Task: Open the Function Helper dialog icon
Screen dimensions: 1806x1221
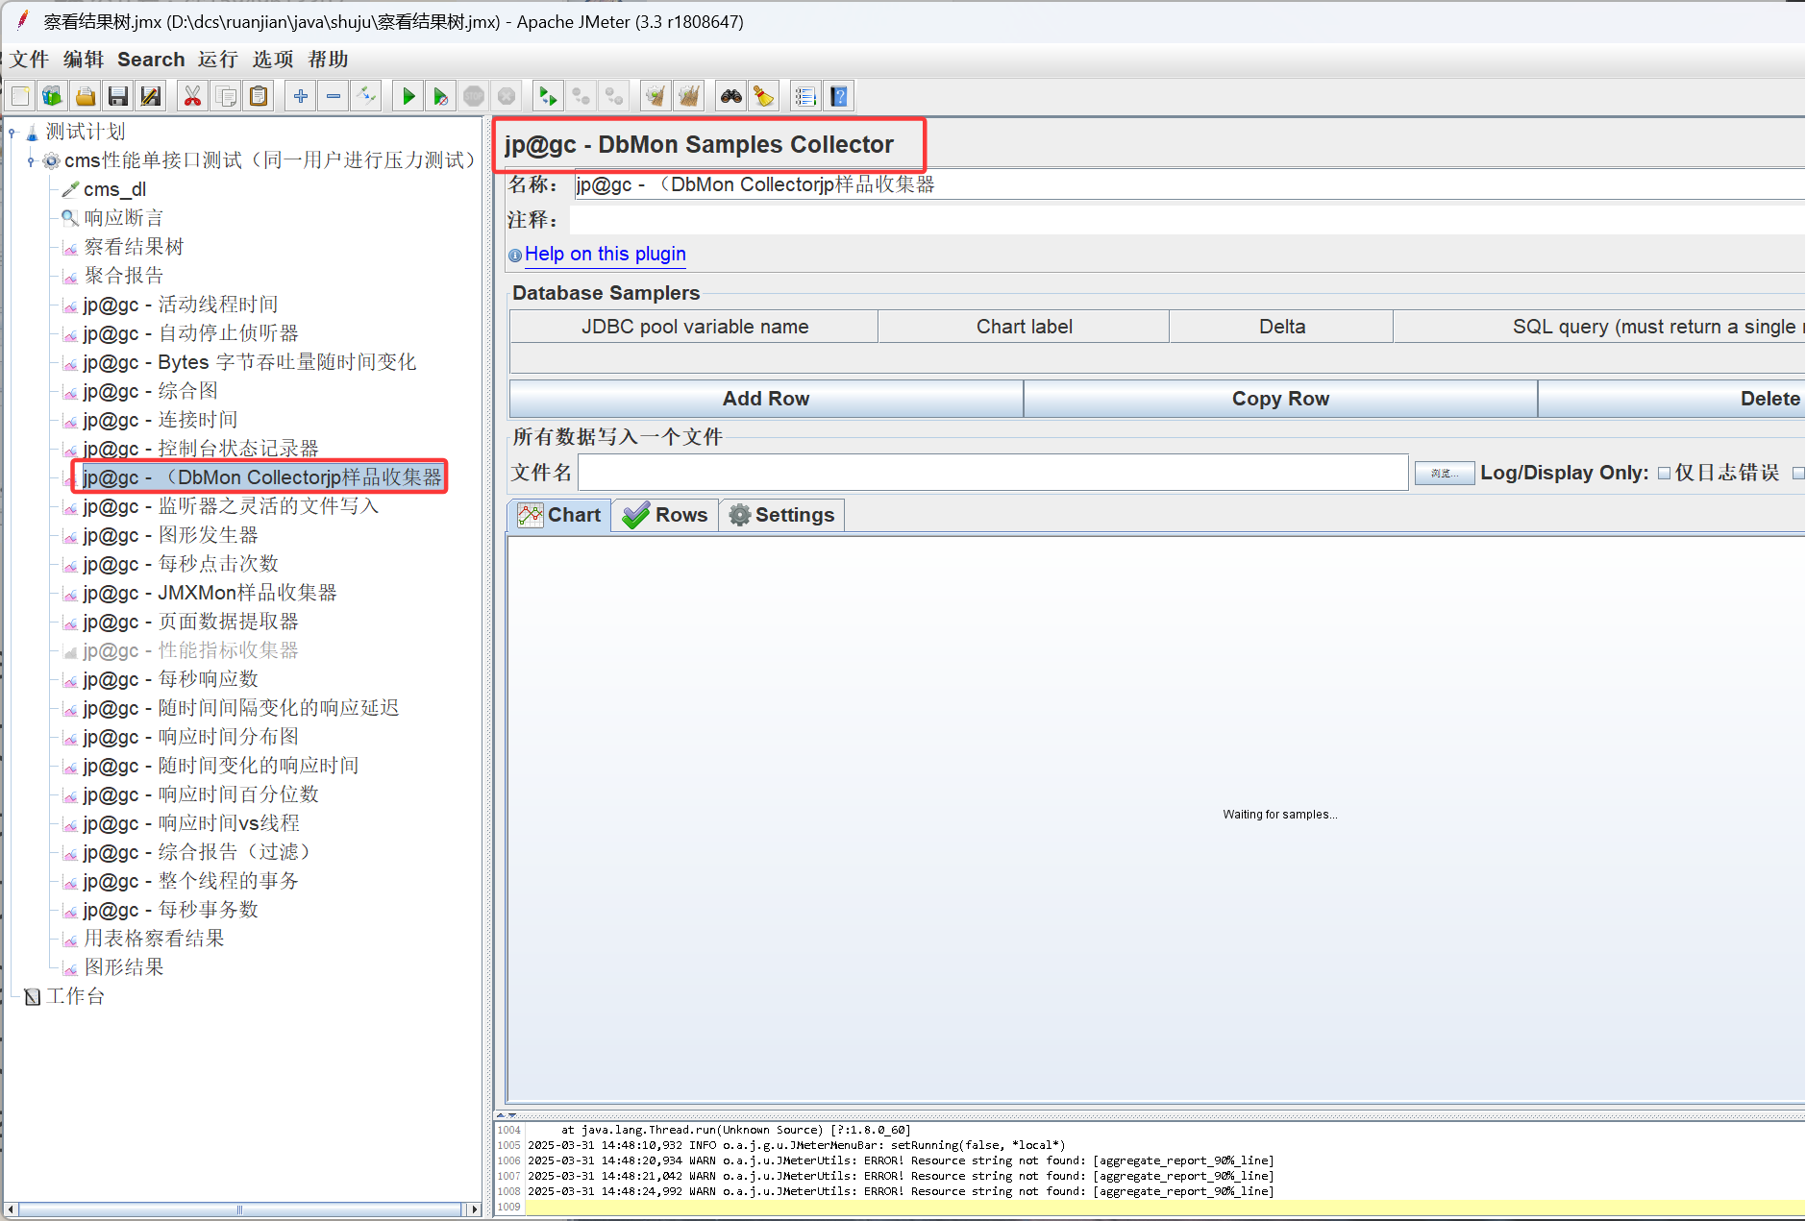Action: tap(805, 96)
